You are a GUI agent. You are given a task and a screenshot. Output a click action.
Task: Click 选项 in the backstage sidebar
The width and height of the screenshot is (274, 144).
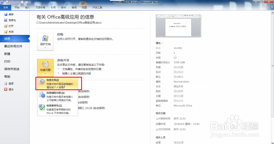[9, 84]
